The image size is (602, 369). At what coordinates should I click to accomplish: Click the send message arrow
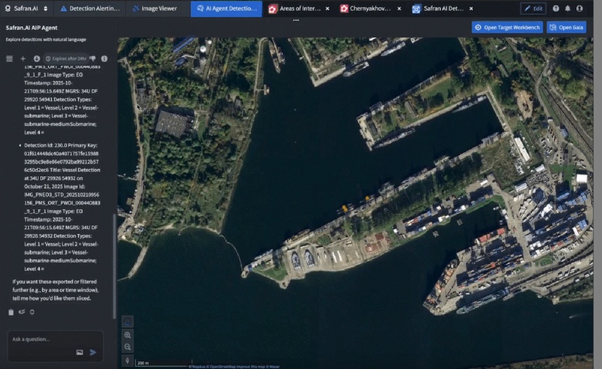93,352
